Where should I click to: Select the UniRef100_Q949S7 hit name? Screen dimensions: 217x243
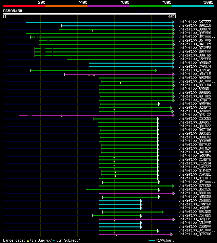click(x=195, y=122)
